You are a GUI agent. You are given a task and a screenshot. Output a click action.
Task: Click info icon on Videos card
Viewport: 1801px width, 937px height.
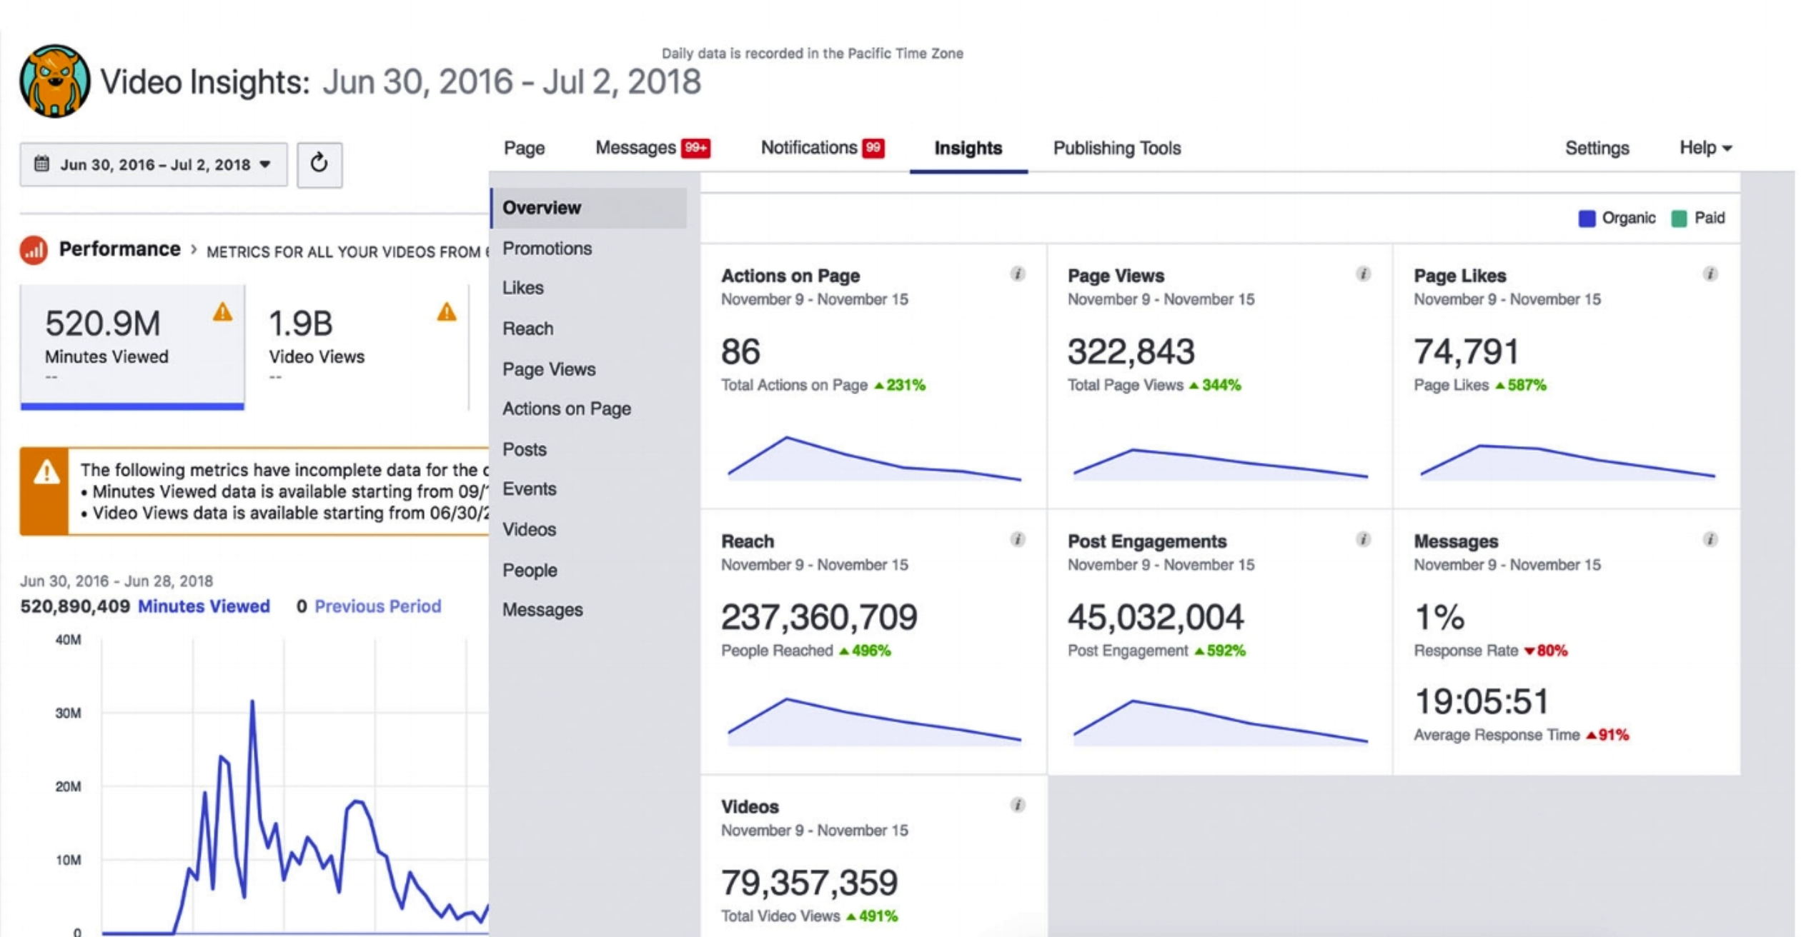1018,805
